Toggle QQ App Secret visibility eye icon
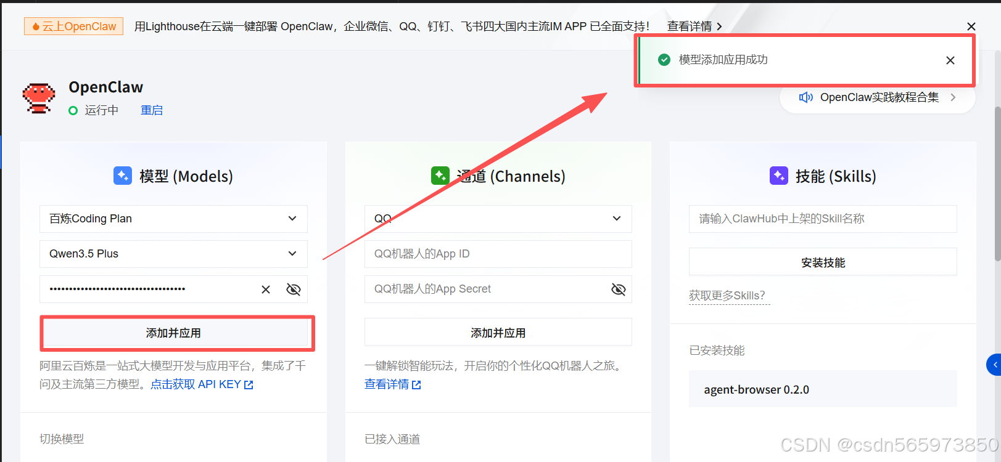 618,290
